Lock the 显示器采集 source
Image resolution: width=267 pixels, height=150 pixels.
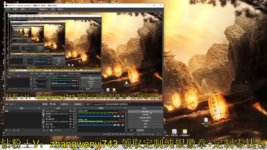point(74,119)
